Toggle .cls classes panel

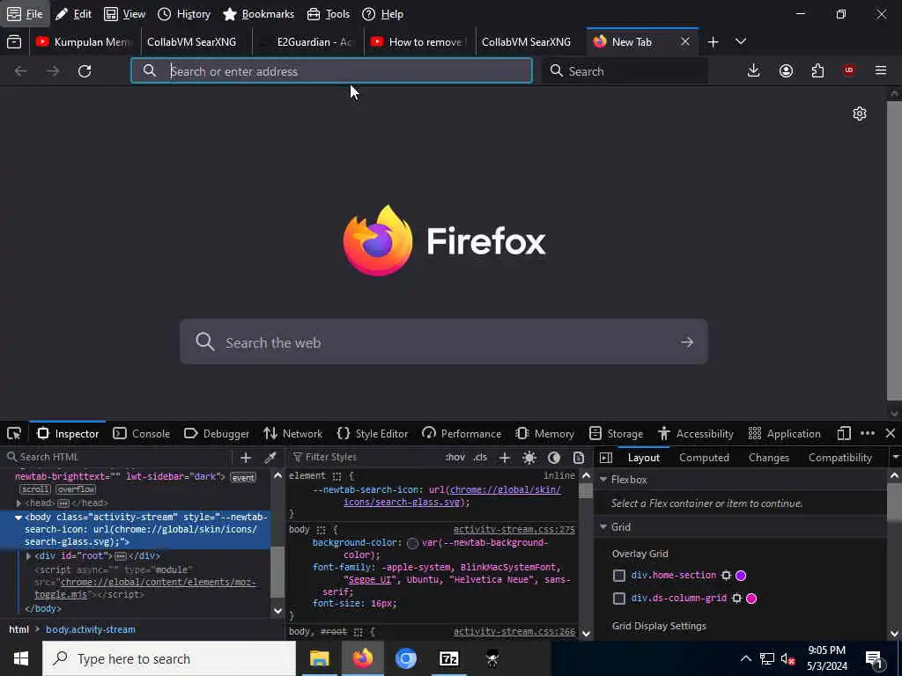(x=480, y=458)
